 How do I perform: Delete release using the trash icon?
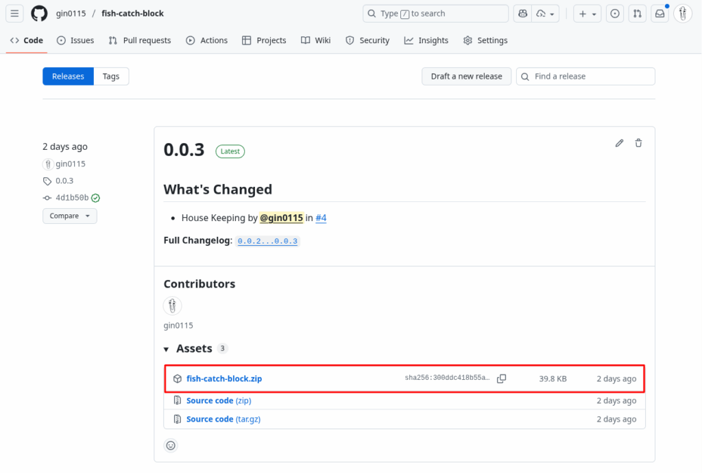tap(638, 143)
